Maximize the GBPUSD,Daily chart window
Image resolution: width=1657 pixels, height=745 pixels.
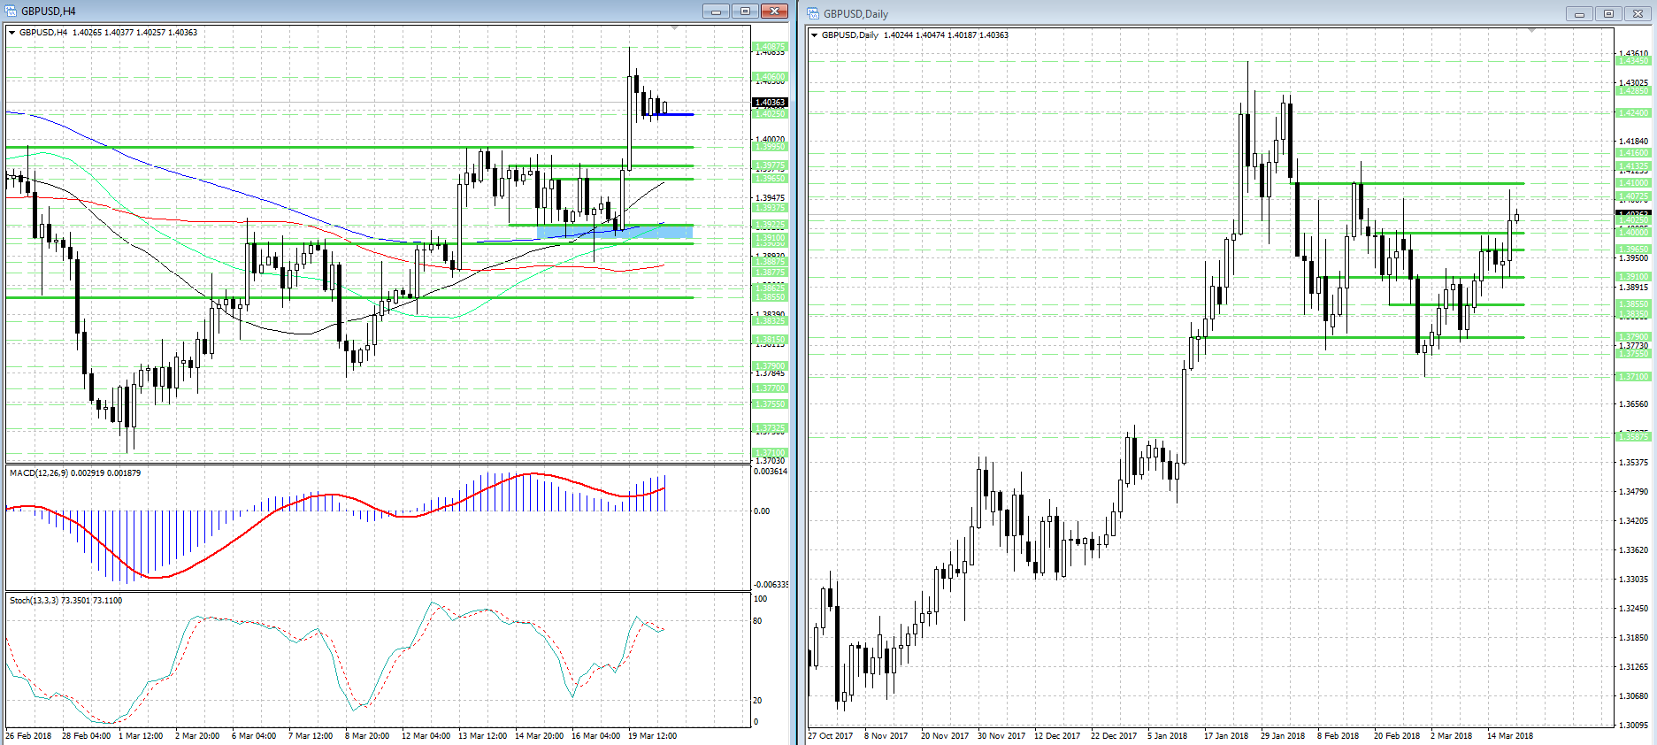tap(1608, 14)
